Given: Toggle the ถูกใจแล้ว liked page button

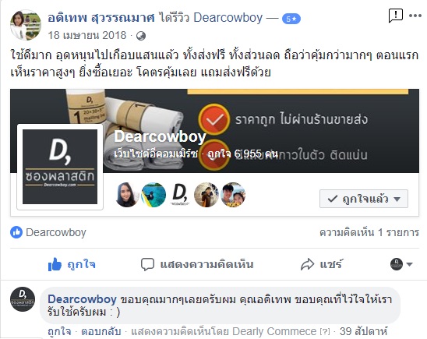Looking at the screenshot, I should click(364, 199).
